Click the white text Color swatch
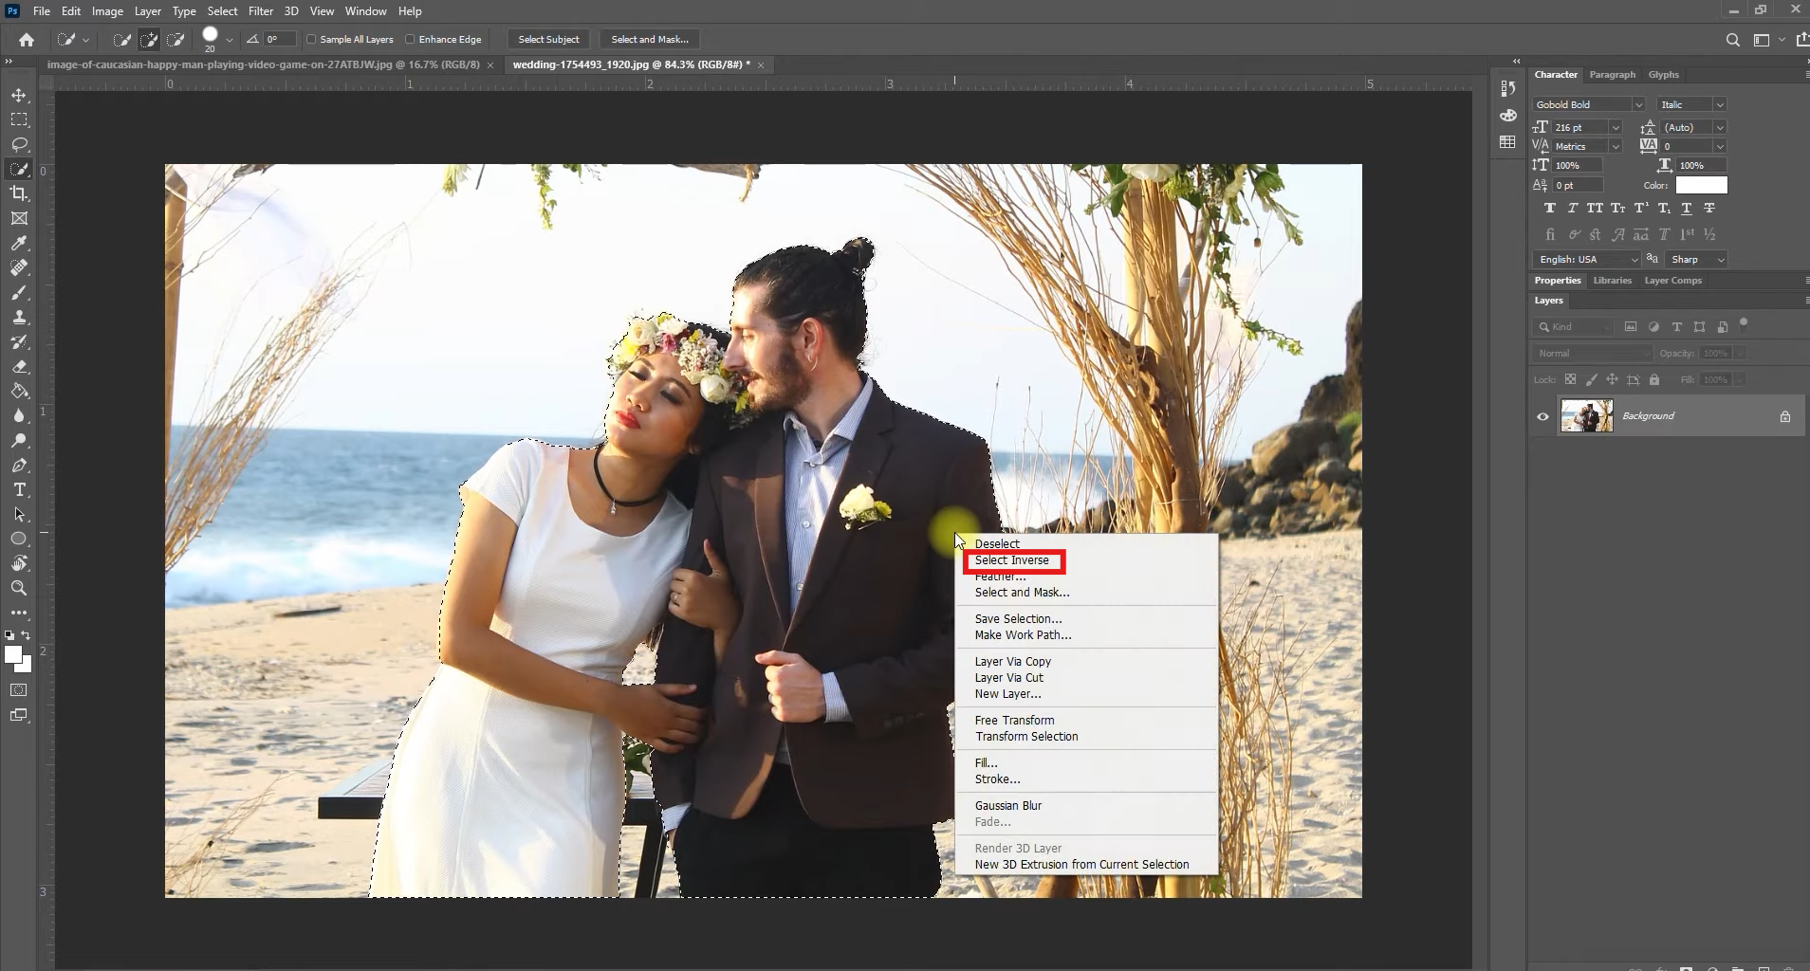Viewport: 1810px width, 971px height. point(1701,185)
